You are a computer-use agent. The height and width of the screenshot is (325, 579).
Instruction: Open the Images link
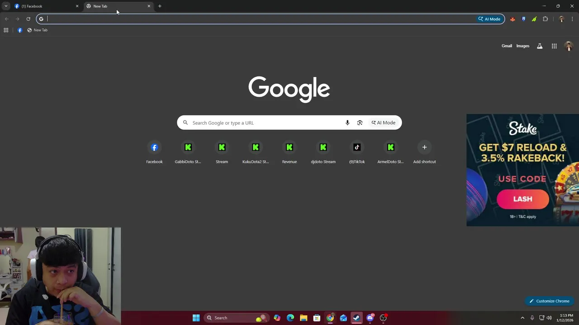click(523, 46)
